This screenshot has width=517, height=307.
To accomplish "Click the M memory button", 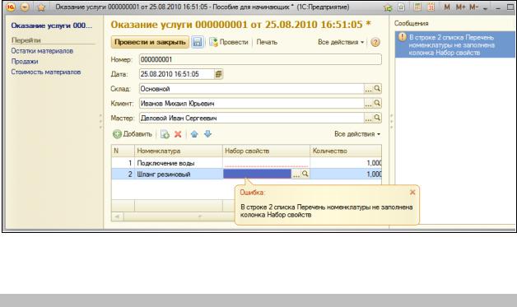I will 447,7.
